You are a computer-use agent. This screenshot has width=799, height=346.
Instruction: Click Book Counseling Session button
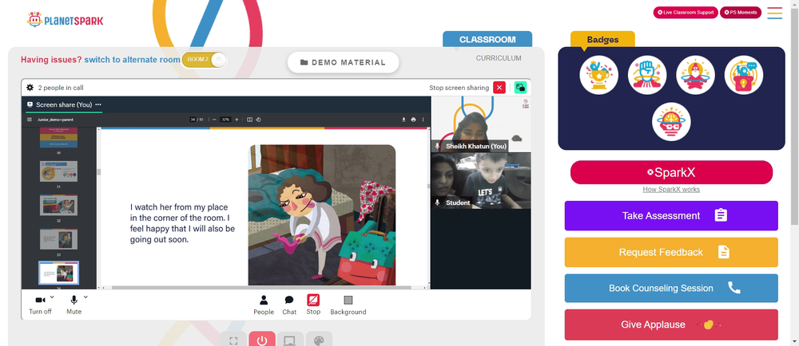point(671,288)
